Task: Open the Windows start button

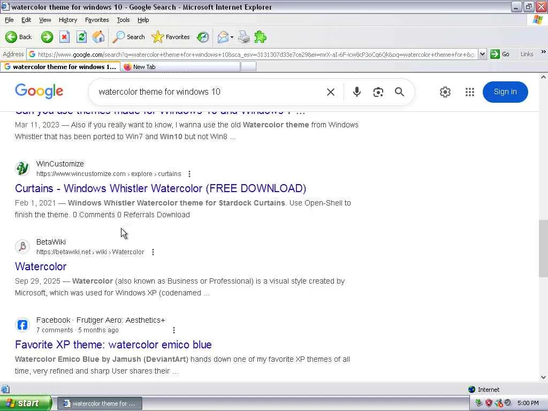Action: (x=26, y=404)
